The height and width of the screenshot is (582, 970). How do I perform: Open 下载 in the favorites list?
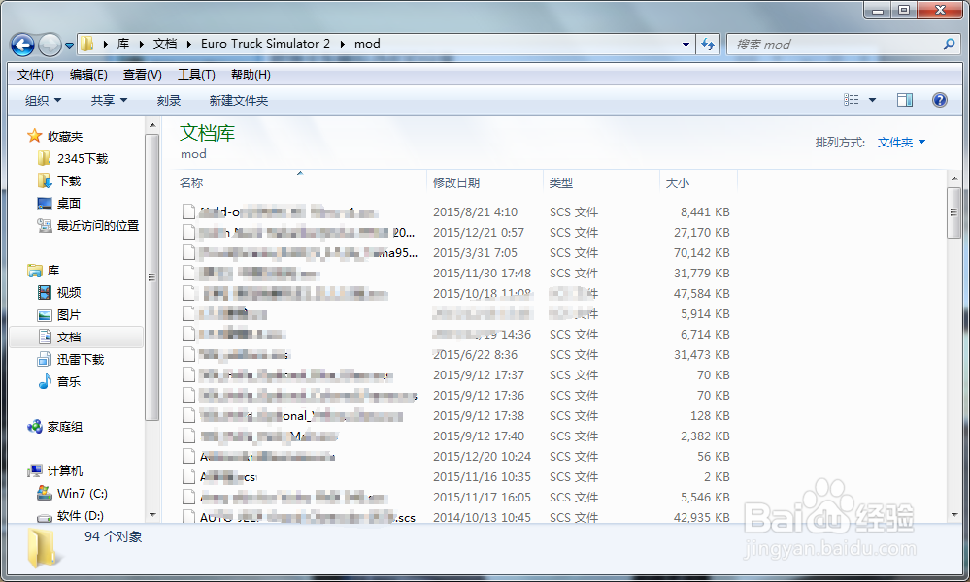(x=69, y=181)
